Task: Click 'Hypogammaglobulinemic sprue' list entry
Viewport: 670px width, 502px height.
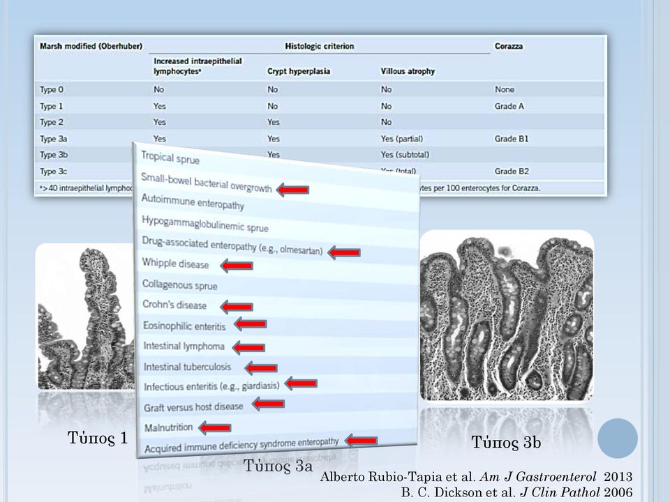Action: point(204,223)
